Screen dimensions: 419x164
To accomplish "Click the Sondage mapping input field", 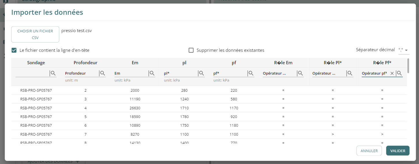I will [32, 73].
